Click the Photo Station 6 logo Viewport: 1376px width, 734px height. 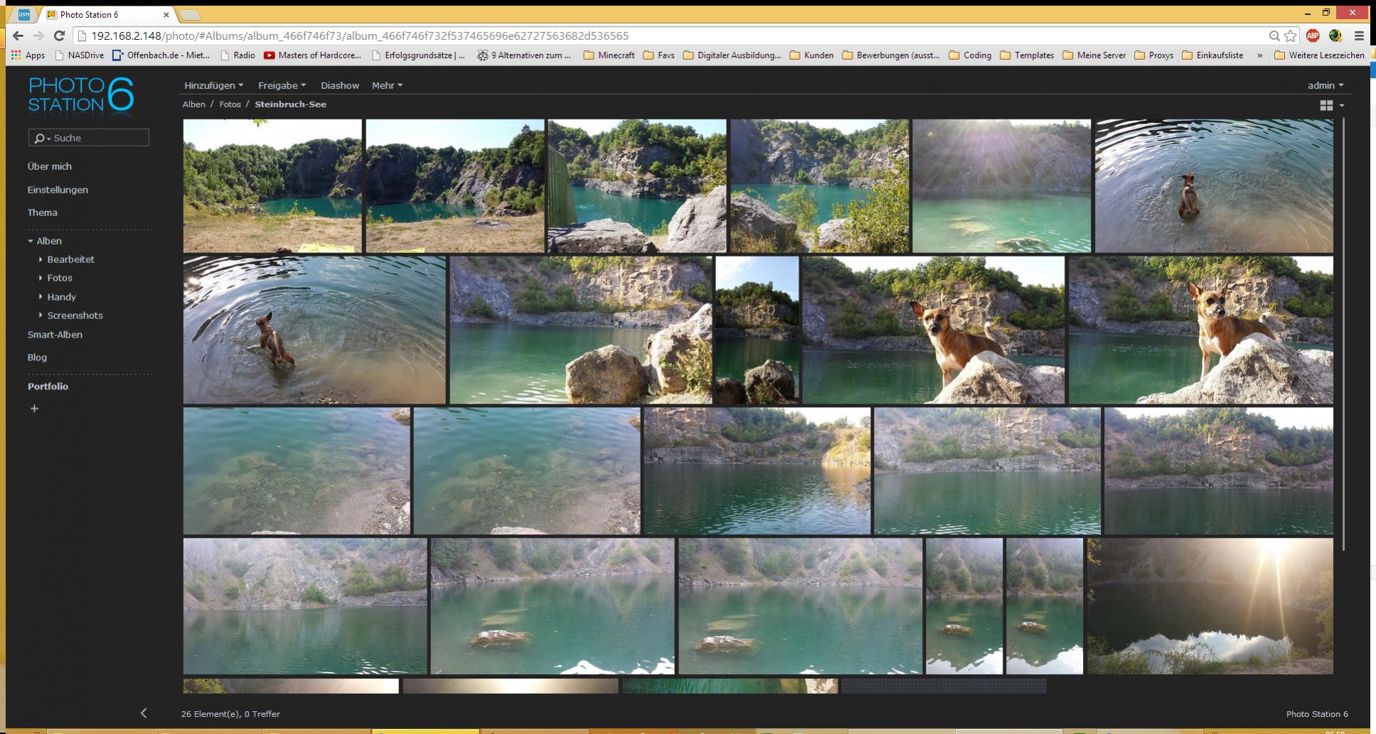click(x=80, y=95)
